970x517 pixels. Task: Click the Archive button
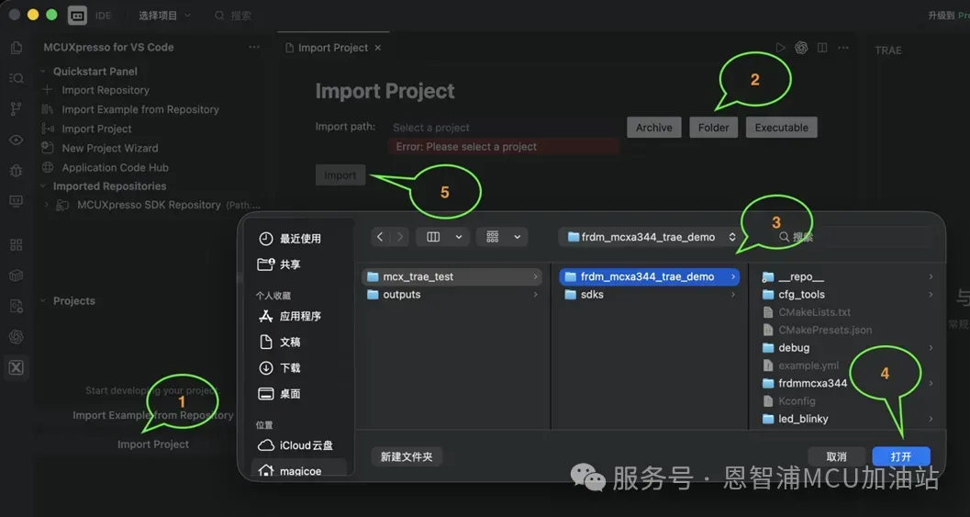[x=654, y=128]
